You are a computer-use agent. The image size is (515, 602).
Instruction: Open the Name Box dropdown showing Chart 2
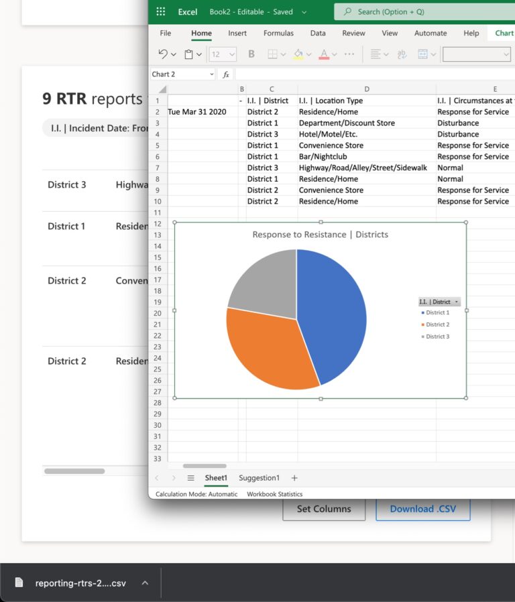tap(212, 74)
